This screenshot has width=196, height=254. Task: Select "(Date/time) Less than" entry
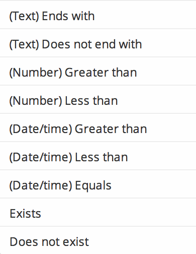(x=98, y=156)
